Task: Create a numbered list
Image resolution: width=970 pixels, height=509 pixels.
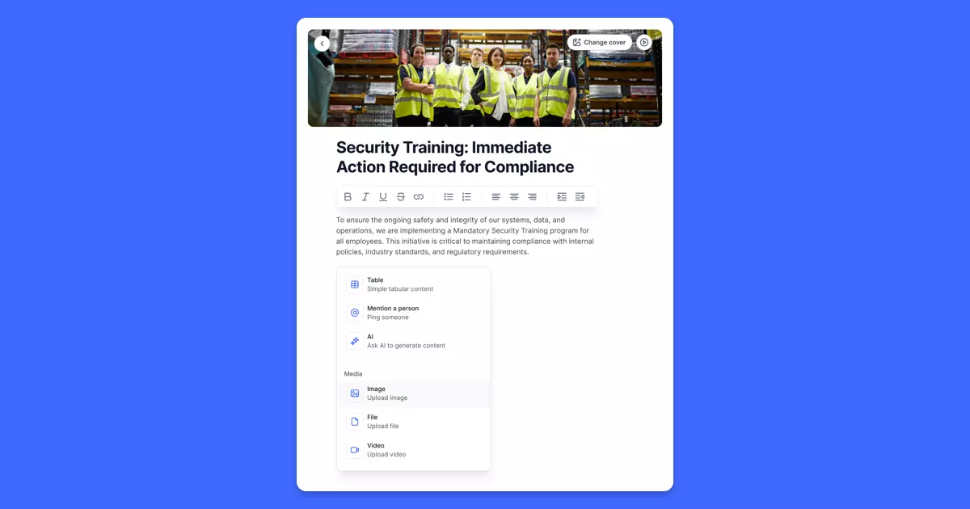Action: pyautogui.click(x=466, y=196)
